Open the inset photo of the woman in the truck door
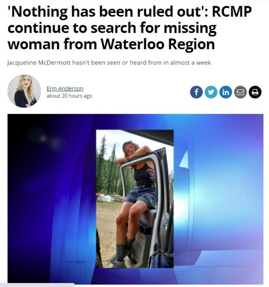The image size is (269, 287). [x=135, y=199]
